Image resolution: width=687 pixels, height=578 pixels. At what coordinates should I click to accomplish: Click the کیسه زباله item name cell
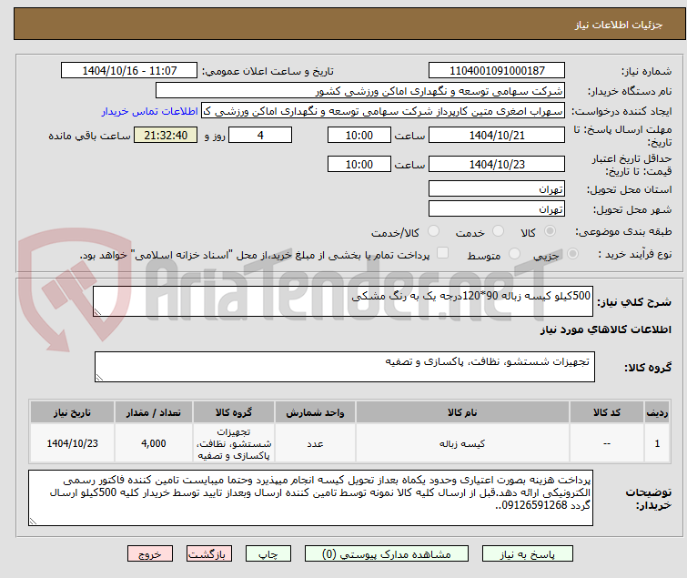point(462,443)
